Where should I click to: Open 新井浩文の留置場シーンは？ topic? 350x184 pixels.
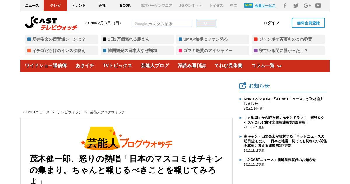pyautogui.click(x=62, y=39)
